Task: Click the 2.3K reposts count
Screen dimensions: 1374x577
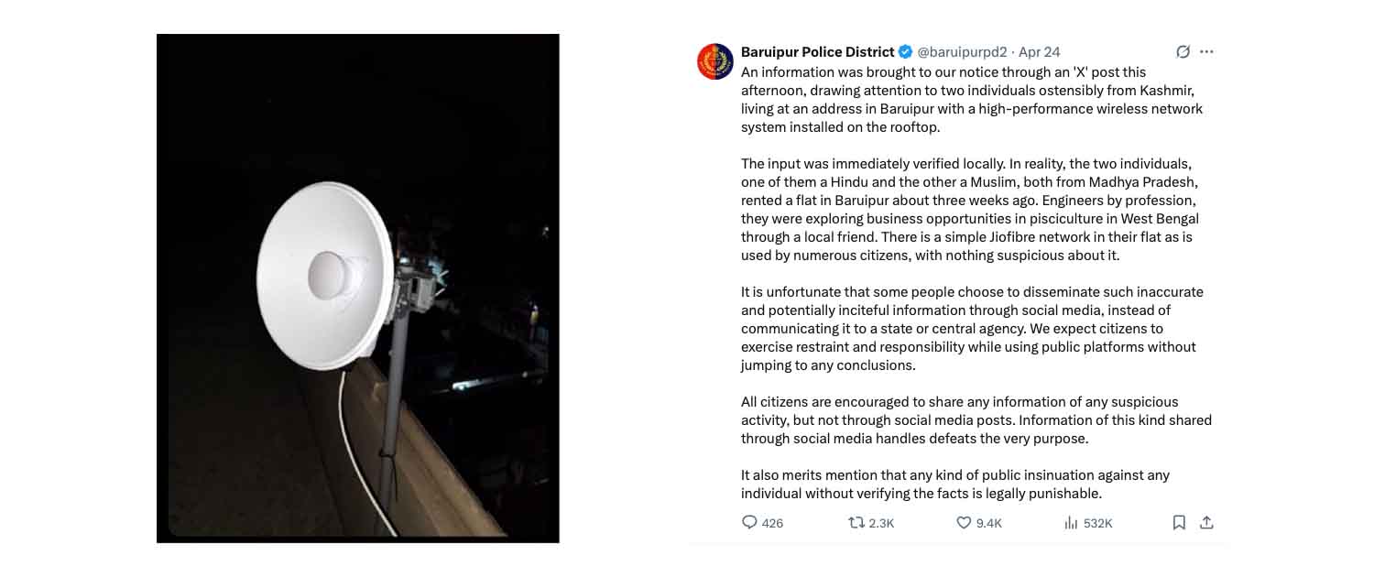Action: [x=881, y=524]
